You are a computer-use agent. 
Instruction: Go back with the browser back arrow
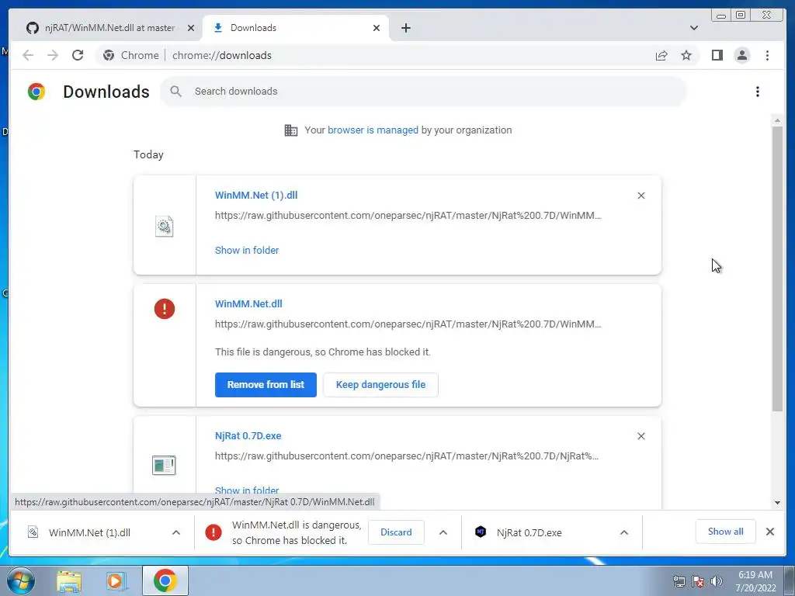pos(28,55)
